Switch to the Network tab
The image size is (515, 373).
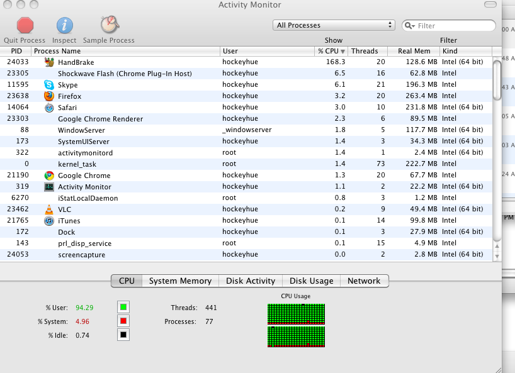(x=364, y=281)
